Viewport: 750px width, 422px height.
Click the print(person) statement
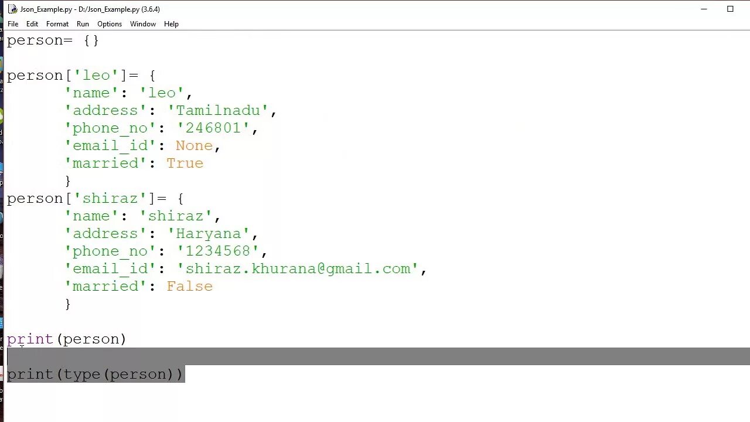click(x=66, y=339)
